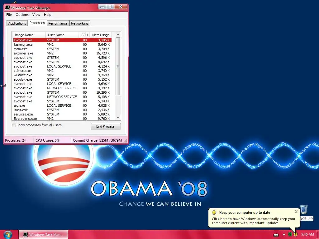
Task: Click the Commit Charge status entry
Action: click(x=97, y=140)
